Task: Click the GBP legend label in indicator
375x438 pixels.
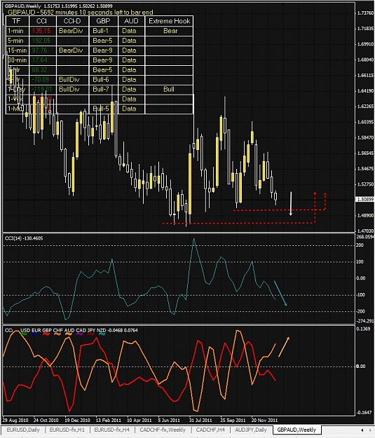Action: (x=47, y=330)
